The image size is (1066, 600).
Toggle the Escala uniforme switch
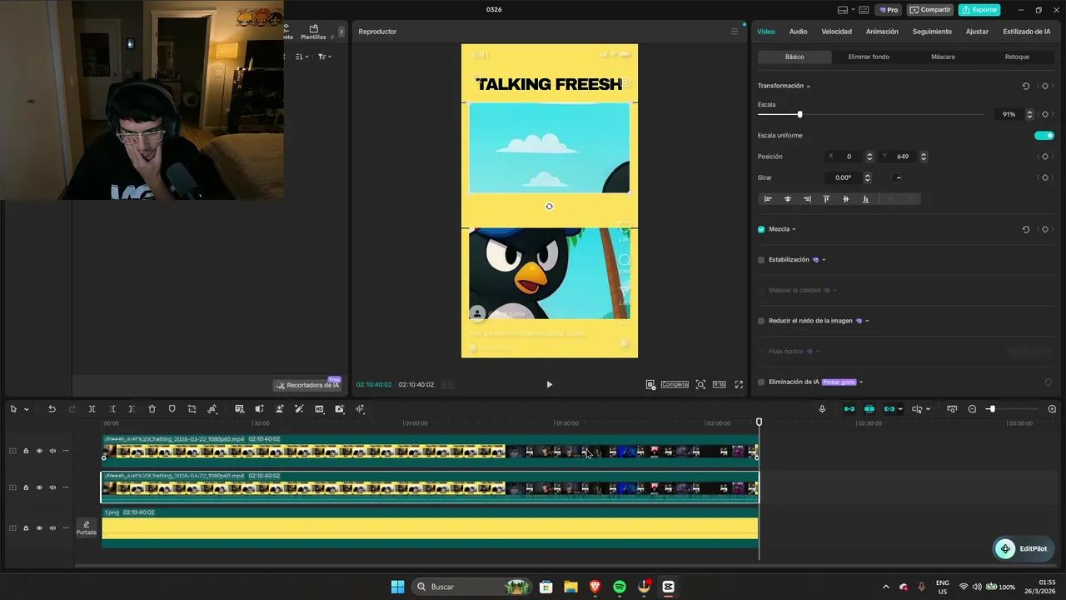1044,136
